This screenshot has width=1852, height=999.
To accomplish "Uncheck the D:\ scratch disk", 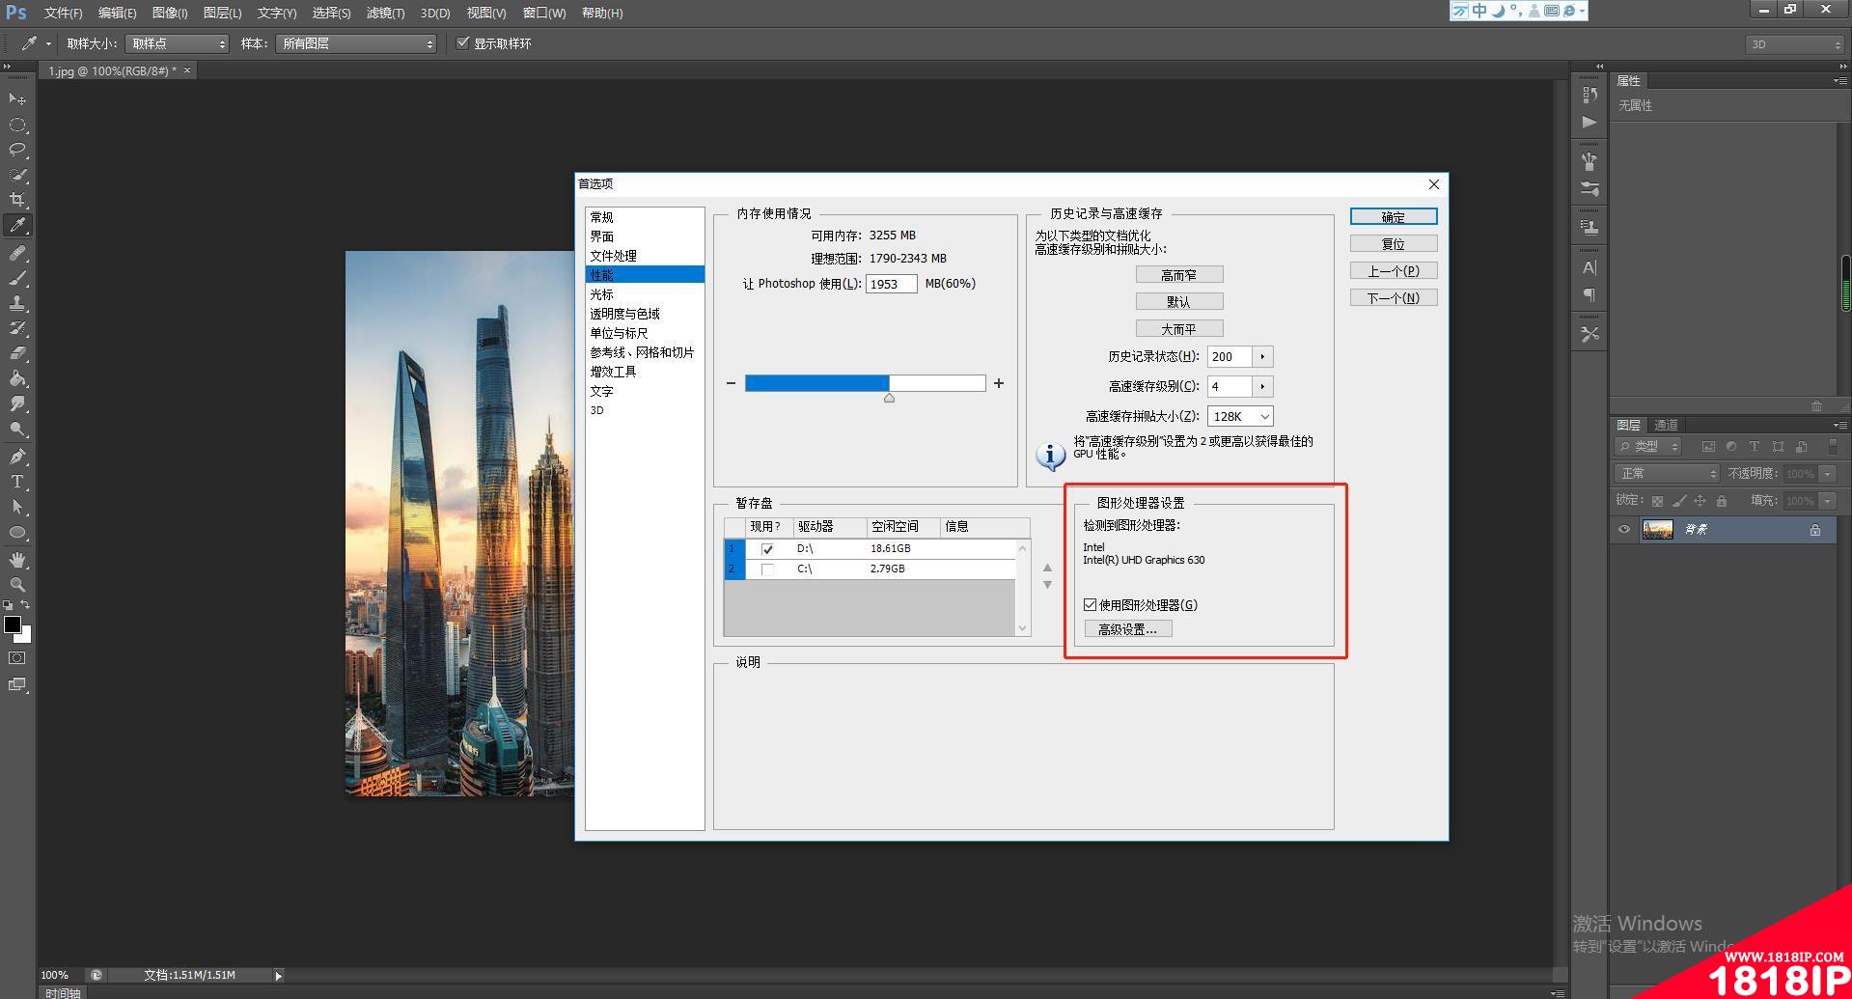I will coord(767,548).
